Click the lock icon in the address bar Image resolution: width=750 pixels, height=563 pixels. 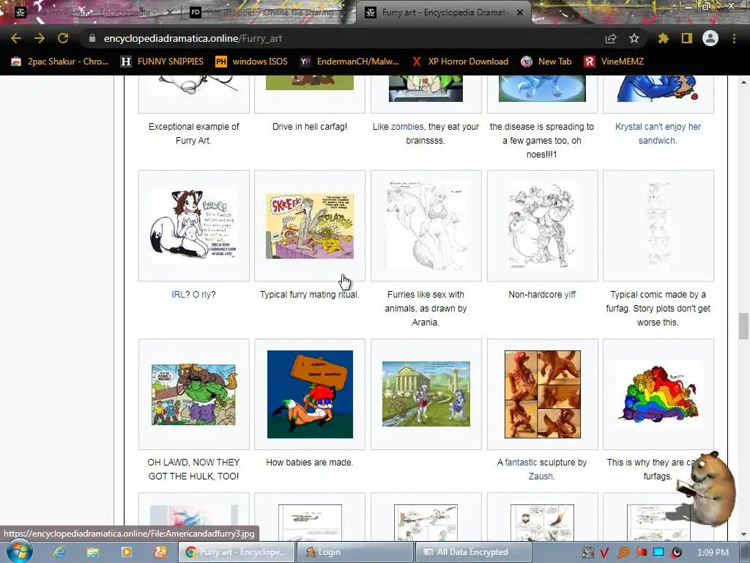point(92,38)
